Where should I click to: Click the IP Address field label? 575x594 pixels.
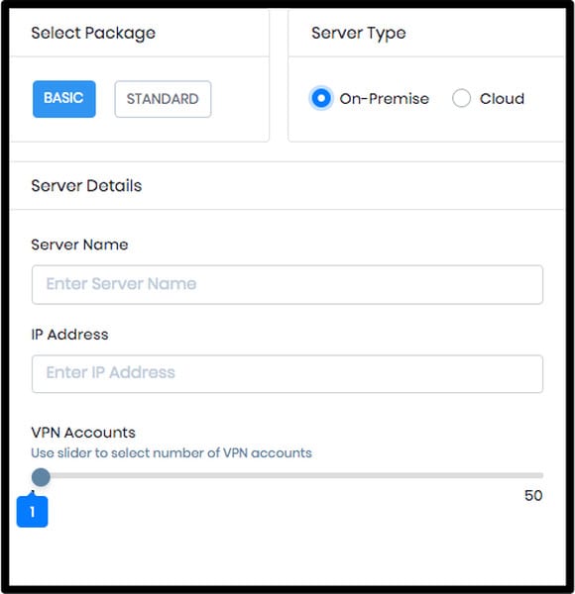[69, 335]
